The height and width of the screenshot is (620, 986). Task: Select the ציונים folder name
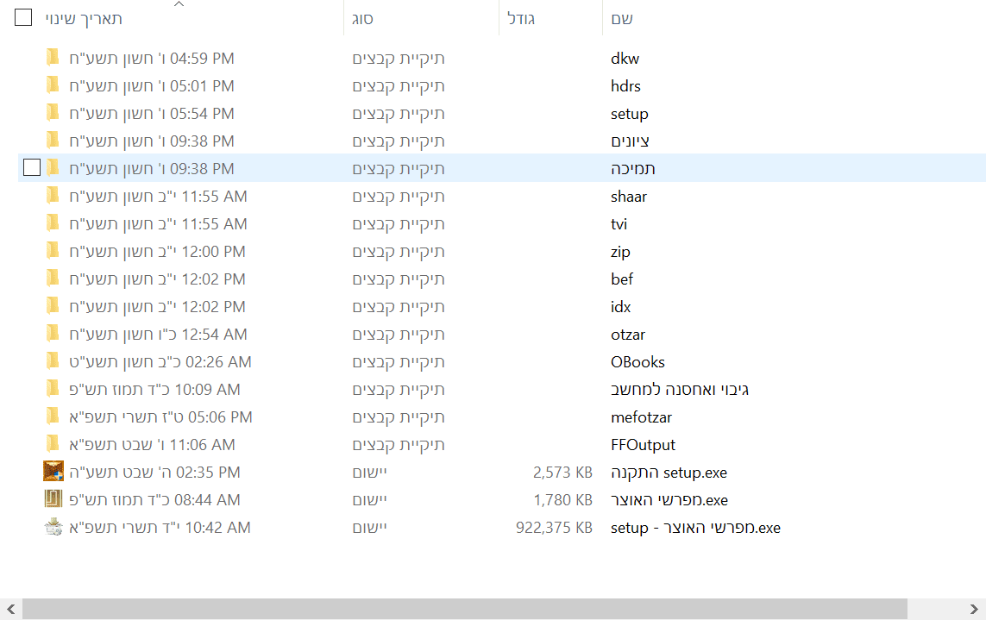630,141
